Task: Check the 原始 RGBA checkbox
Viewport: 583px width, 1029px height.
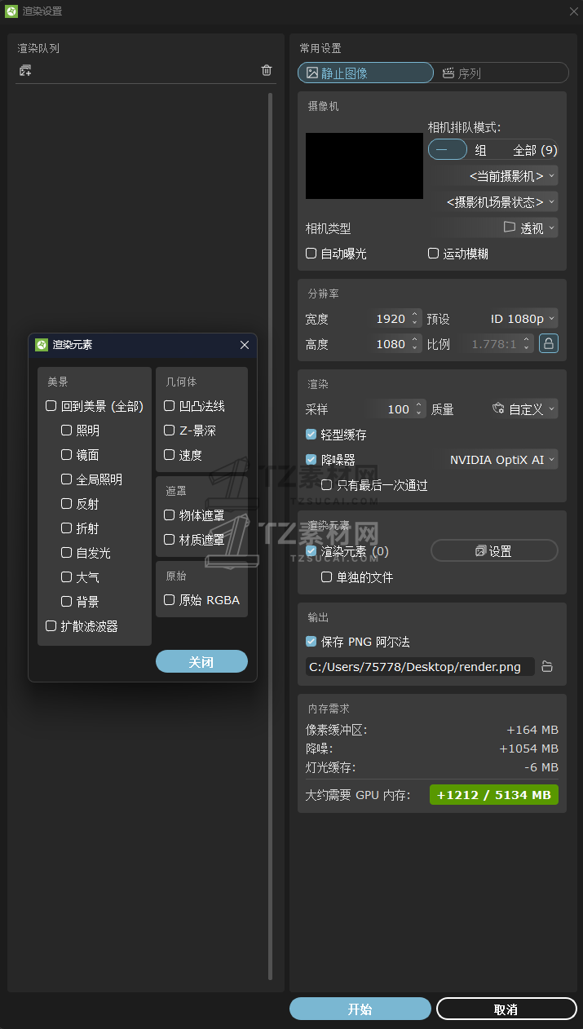Action: click(x=169, y=600)
